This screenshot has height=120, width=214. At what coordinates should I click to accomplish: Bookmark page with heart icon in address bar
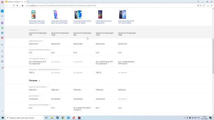(204, 6)
